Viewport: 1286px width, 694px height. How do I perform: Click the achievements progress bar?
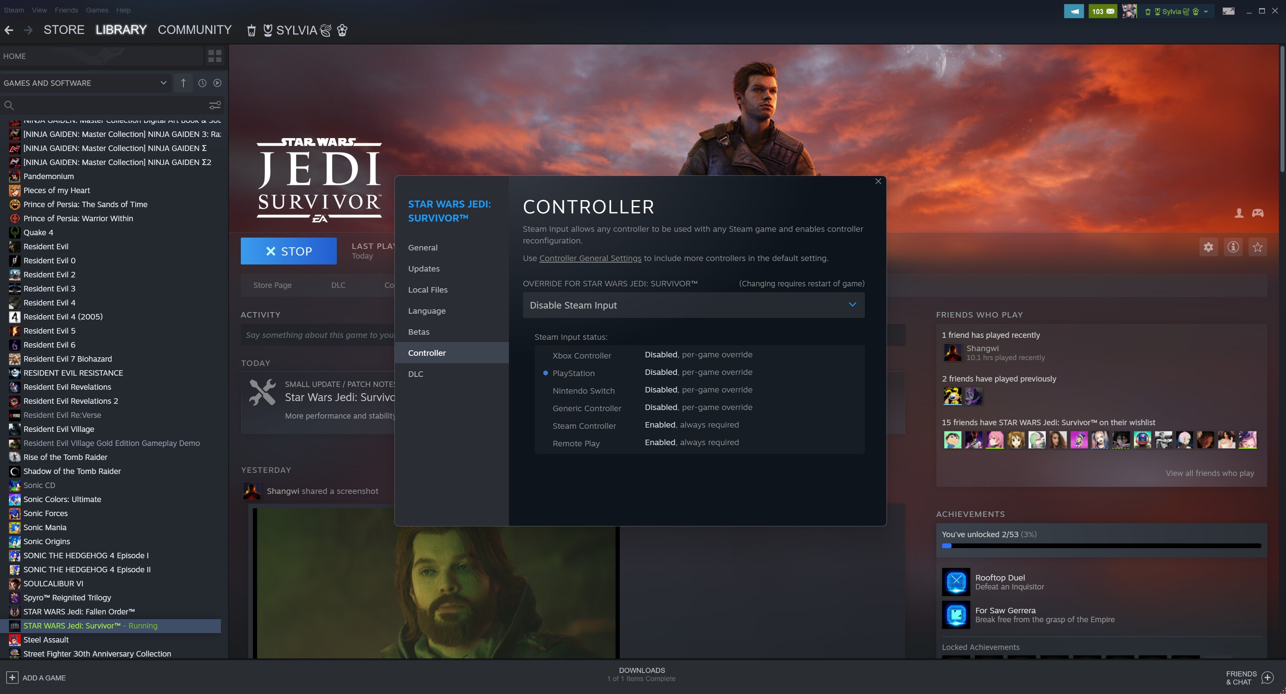point(1101,546)
